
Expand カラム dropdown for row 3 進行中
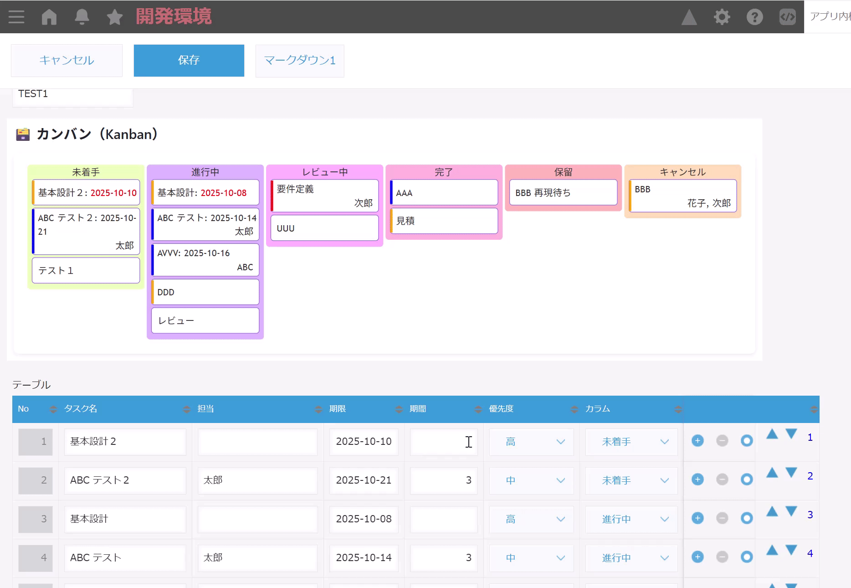(x=631, y=519)
